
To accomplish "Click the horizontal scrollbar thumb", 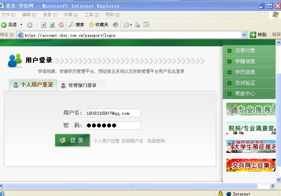I will (x=131, y=186).
